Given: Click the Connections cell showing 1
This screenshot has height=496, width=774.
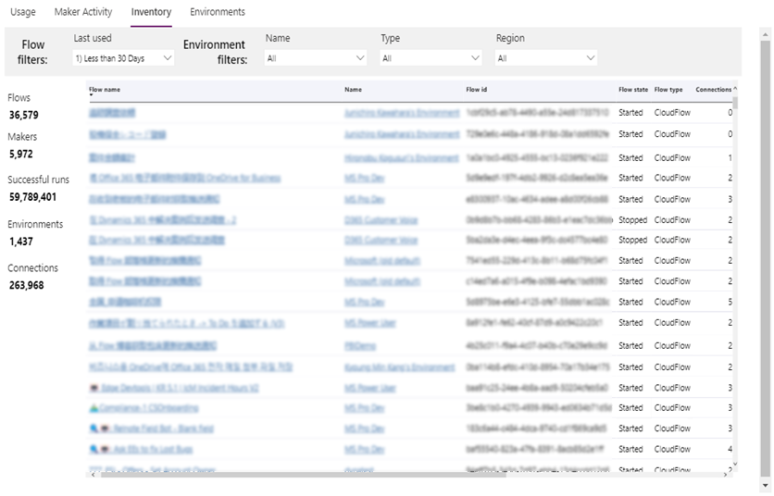Looking at the screenshot, I should 730,158.
